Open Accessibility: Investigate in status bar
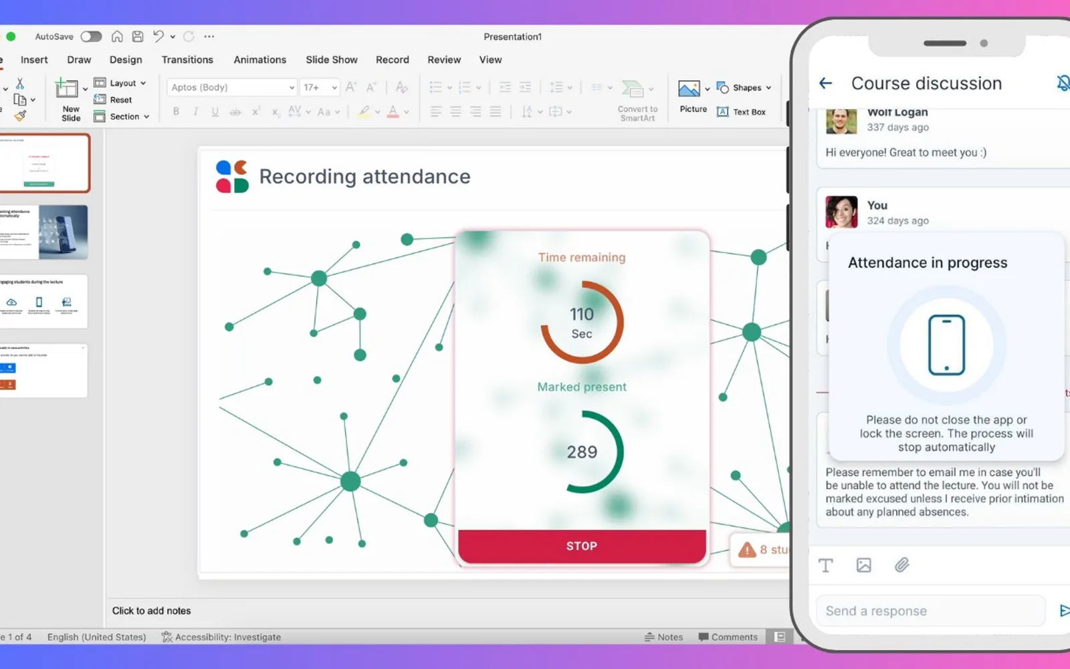 point(221,637)
